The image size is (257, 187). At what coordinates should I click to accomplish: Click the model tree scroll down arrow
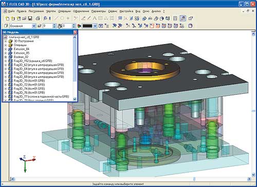pos(75,99)
